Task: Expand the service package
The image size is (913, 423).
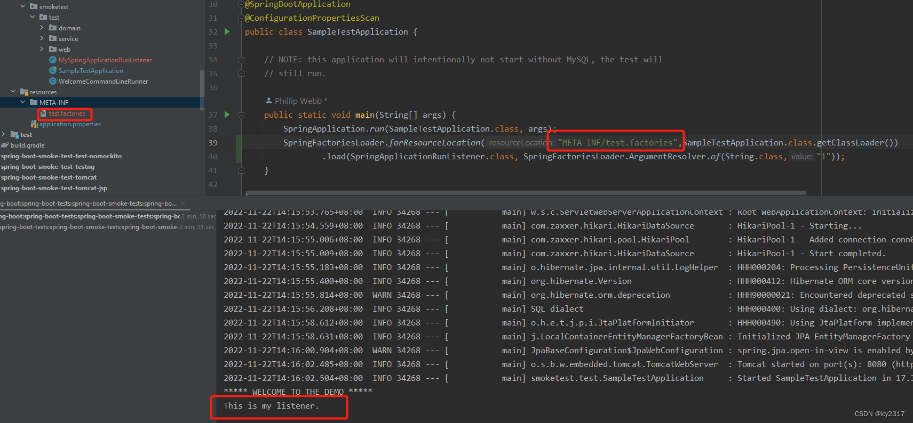Action: coord(42,38)
